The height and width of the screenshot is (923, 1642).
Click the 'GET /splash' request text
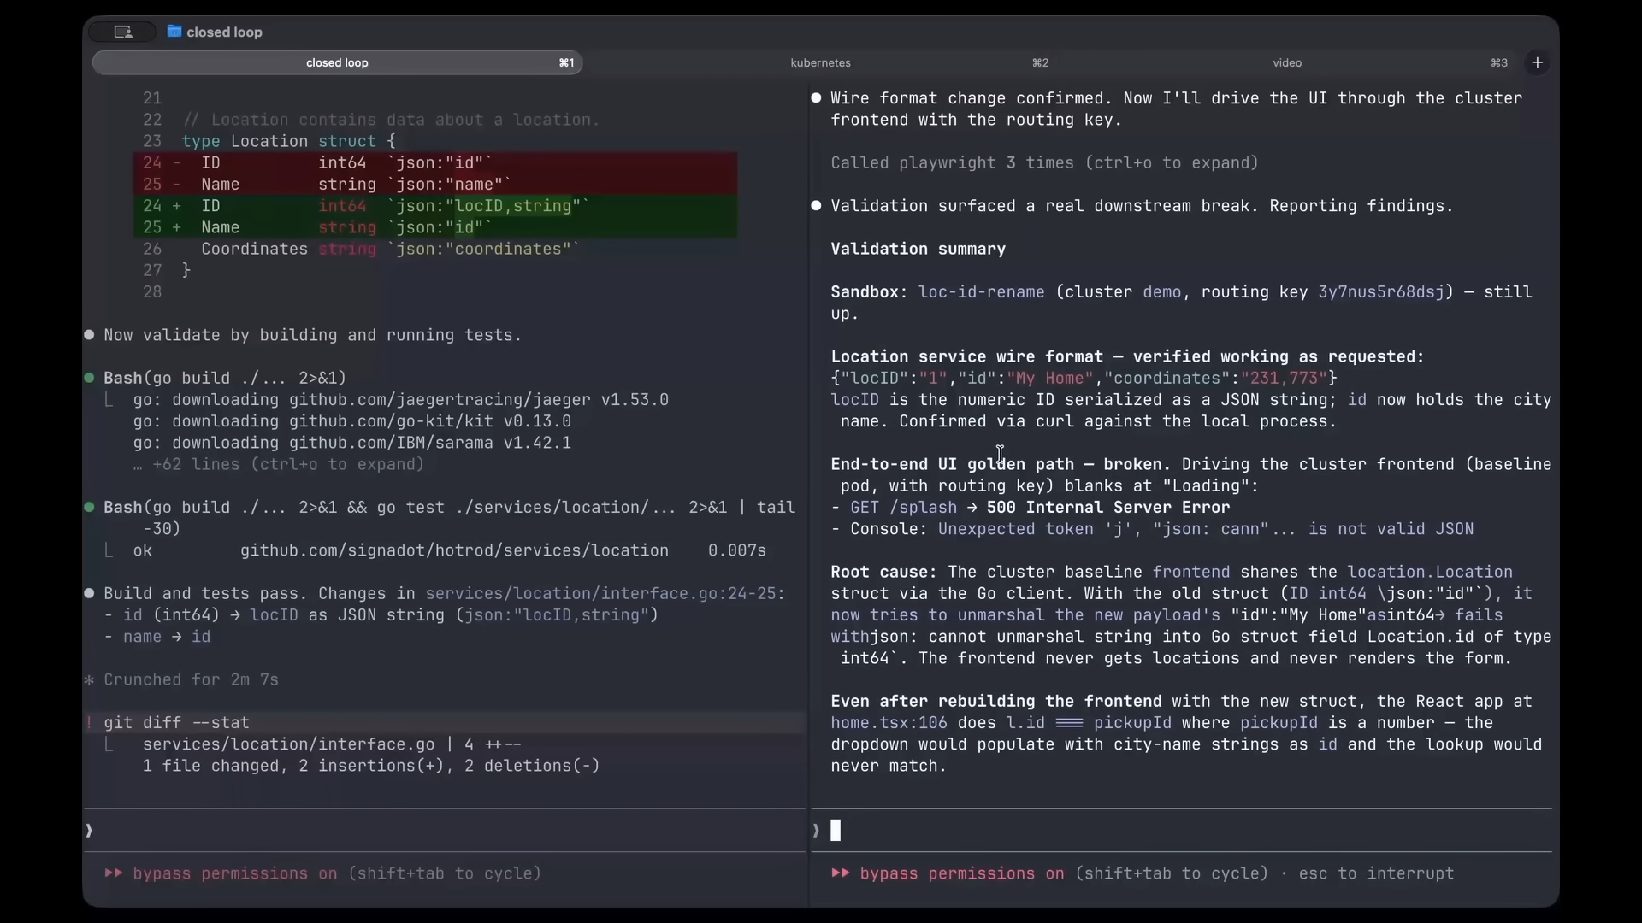click(903, 508)
